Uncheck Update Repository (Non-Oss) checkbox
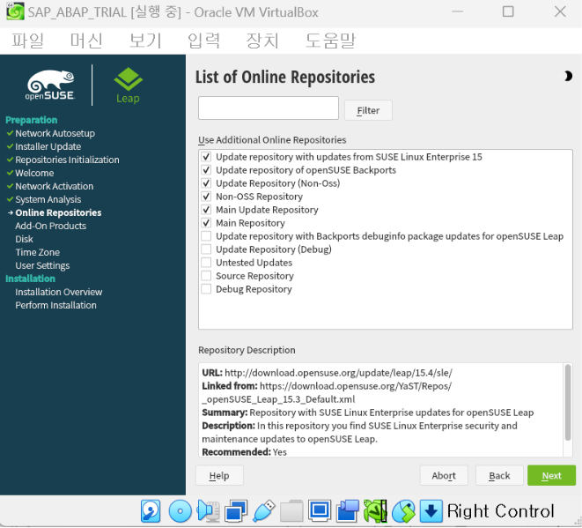 (x=206, y=183)
